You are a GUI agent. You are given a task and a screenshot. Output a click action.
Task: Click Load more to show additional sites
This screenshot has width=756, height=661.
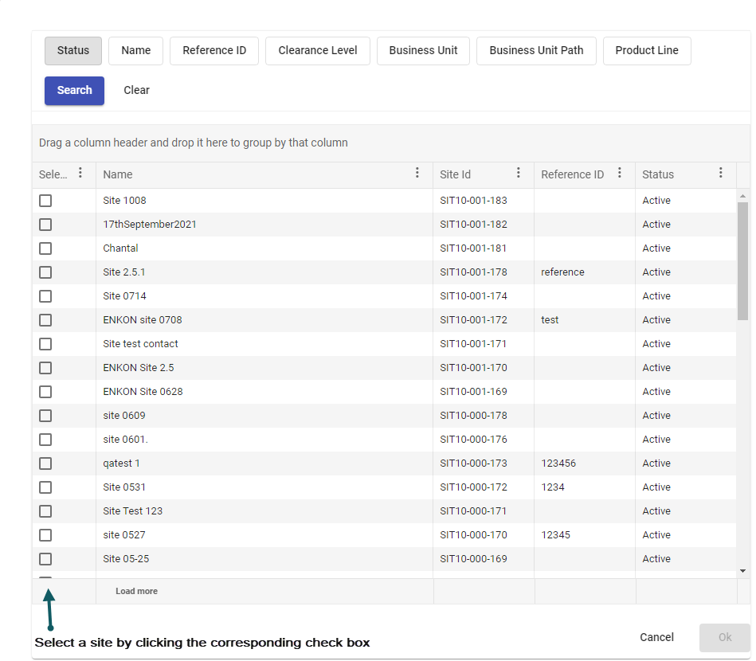136,591
